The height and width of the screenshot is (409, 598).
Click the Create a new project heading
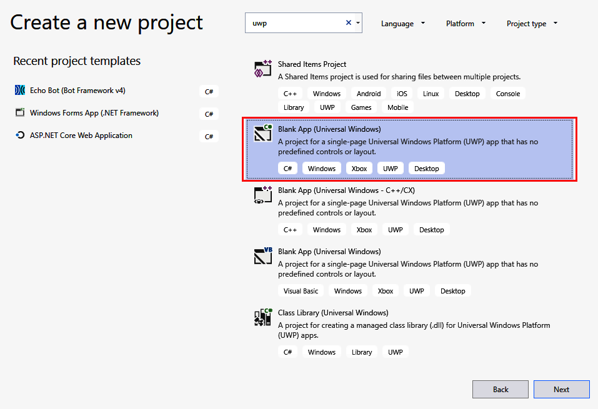pyautogui.click(x=106, y=22)
